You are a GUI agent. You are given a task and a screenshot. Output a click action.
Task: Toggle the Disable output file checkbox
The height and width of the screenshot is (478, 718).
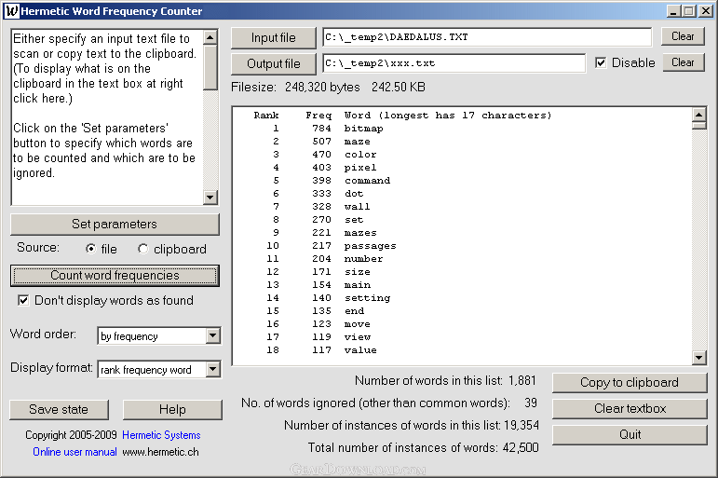[601, 62]
